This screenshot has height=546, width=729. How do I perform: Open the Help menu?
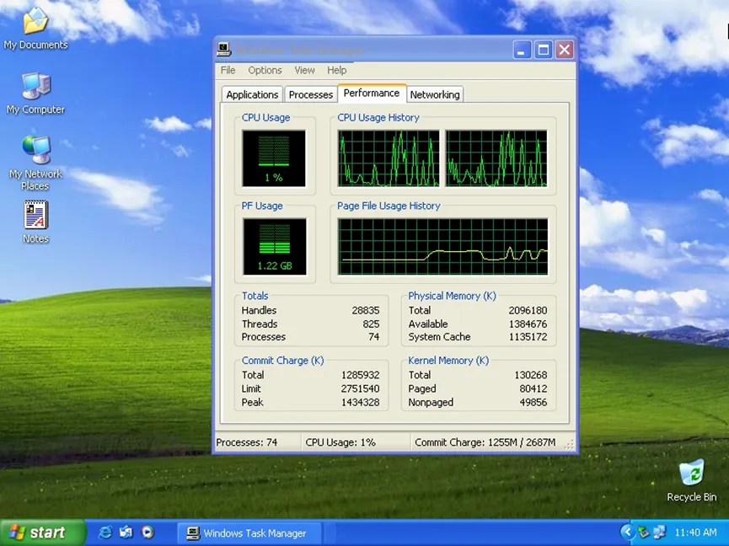point(336,71)
